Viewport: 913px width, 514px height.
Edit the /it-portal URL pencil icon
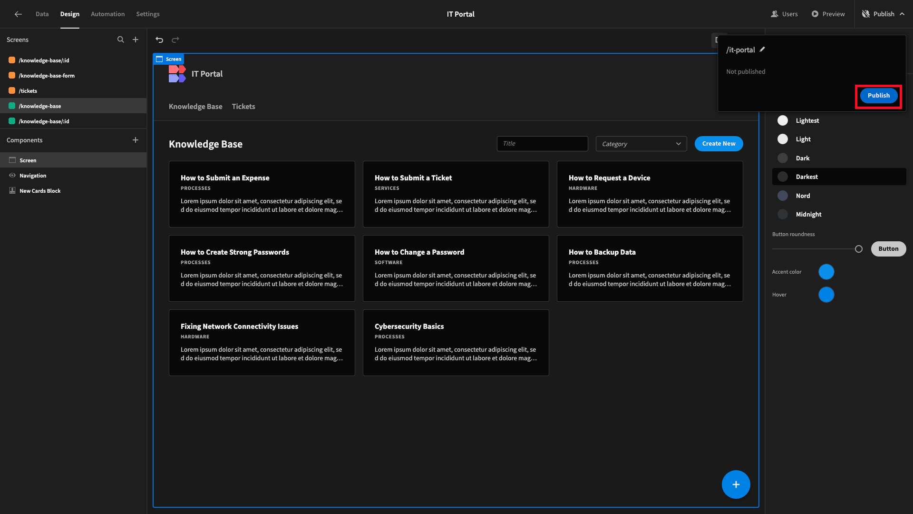point(762,49)
